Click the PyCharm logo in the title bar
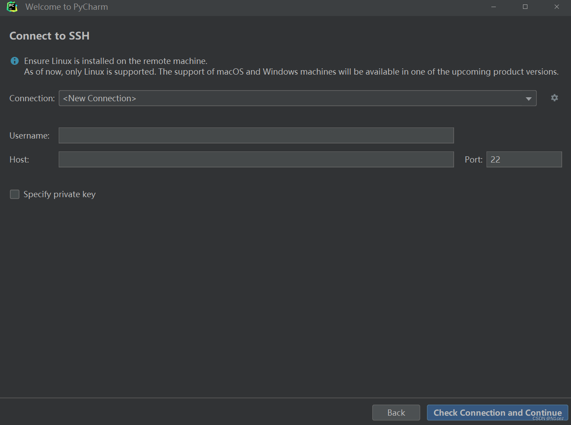 coord(12,7)
